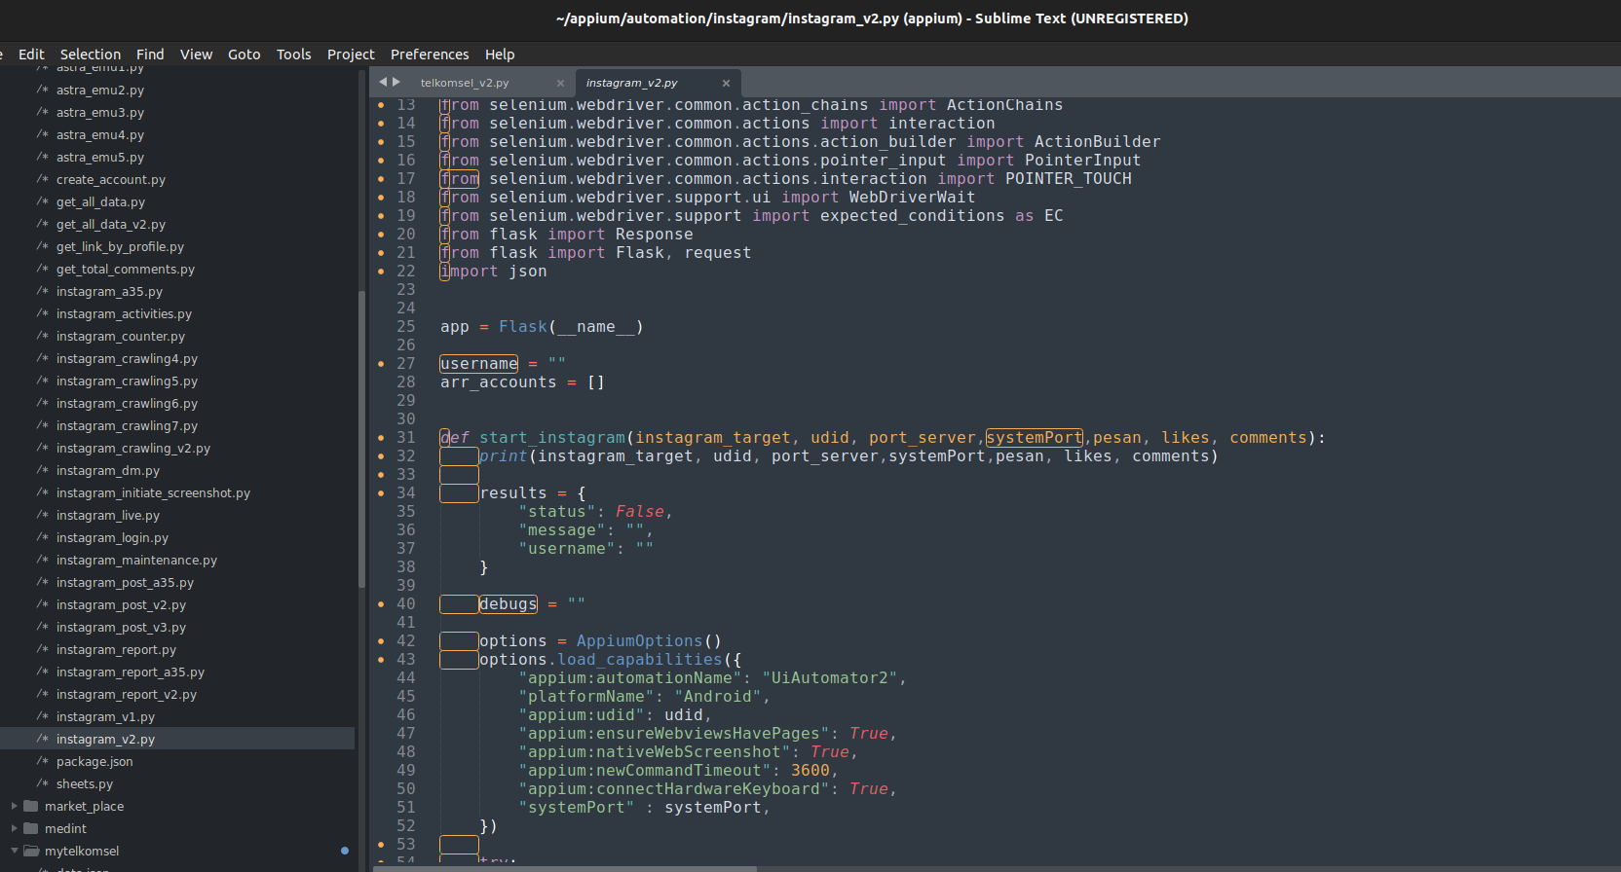Image resolution: width=1621 pixels, height=872 pixels.
Task: Expand the medint folder arrow
Action: coord(15,828)
